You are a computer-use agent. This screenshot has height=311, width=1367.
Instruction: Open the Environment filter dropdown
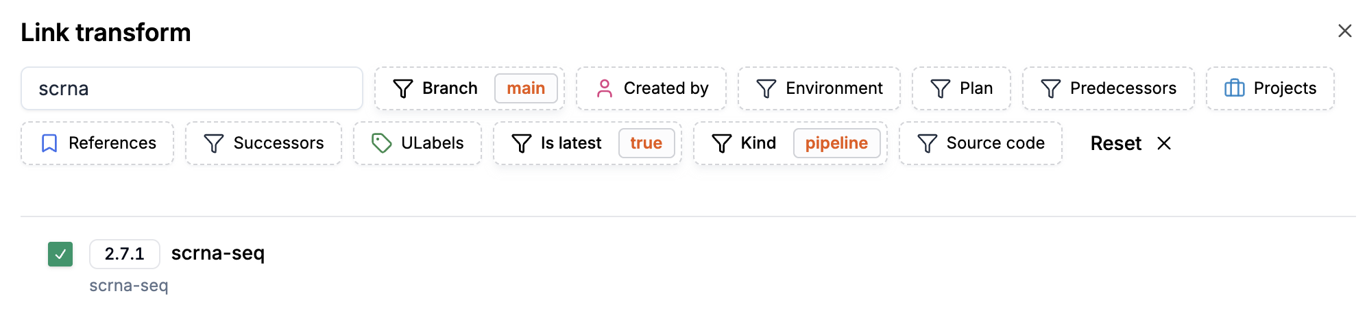pos(819,88)
